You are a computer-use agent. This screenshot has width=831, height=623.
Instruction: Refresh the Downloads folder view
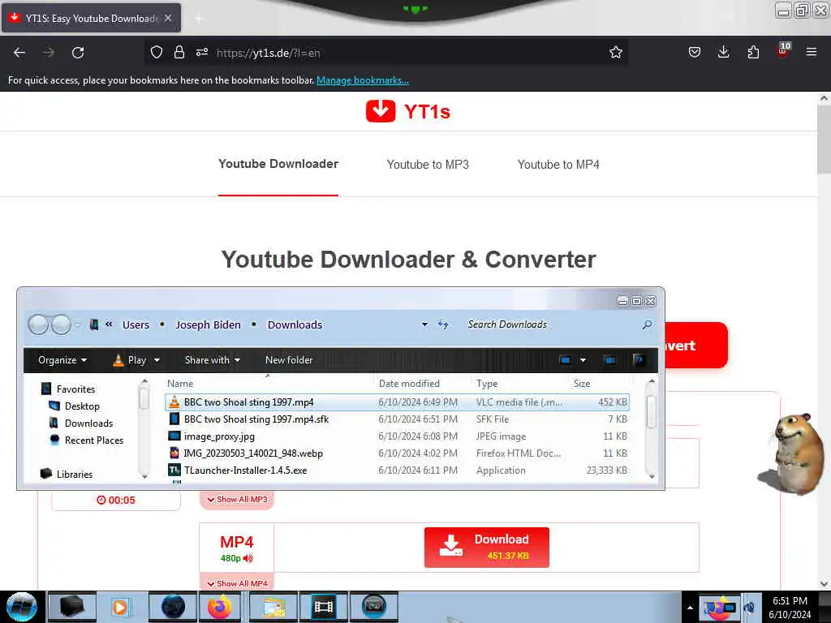[443, 324]
